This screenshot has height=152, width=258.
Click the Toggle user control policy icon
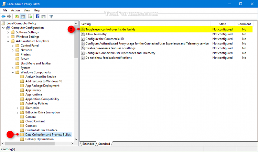(x=83, y=30)
